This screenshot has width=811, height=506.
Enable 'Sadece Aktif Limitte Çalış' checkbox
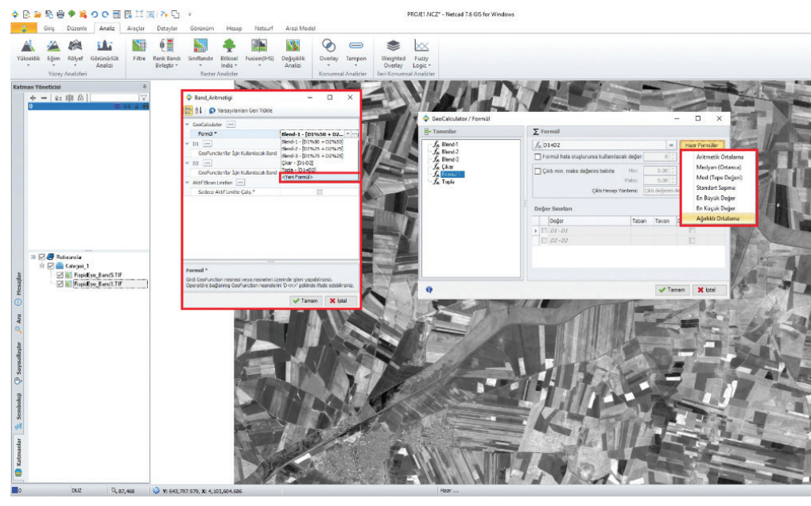click(x=320, y=192)
